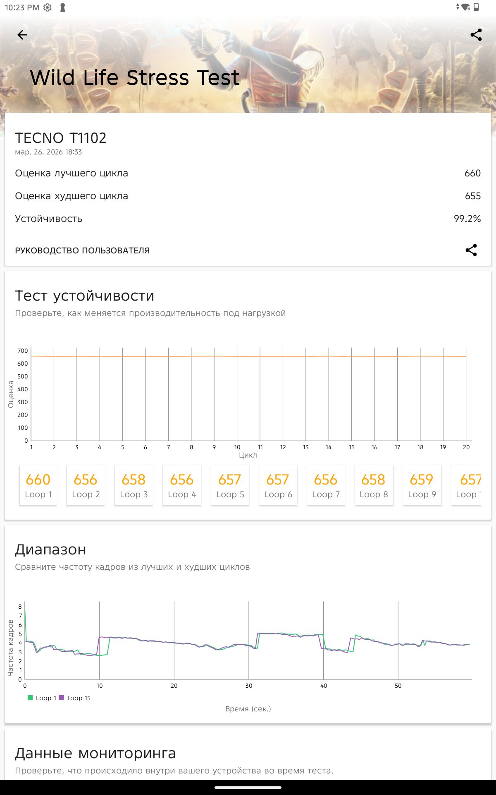Select the Loop 2 score card
This screenshot has height=795, width=496.
(86, 485)
